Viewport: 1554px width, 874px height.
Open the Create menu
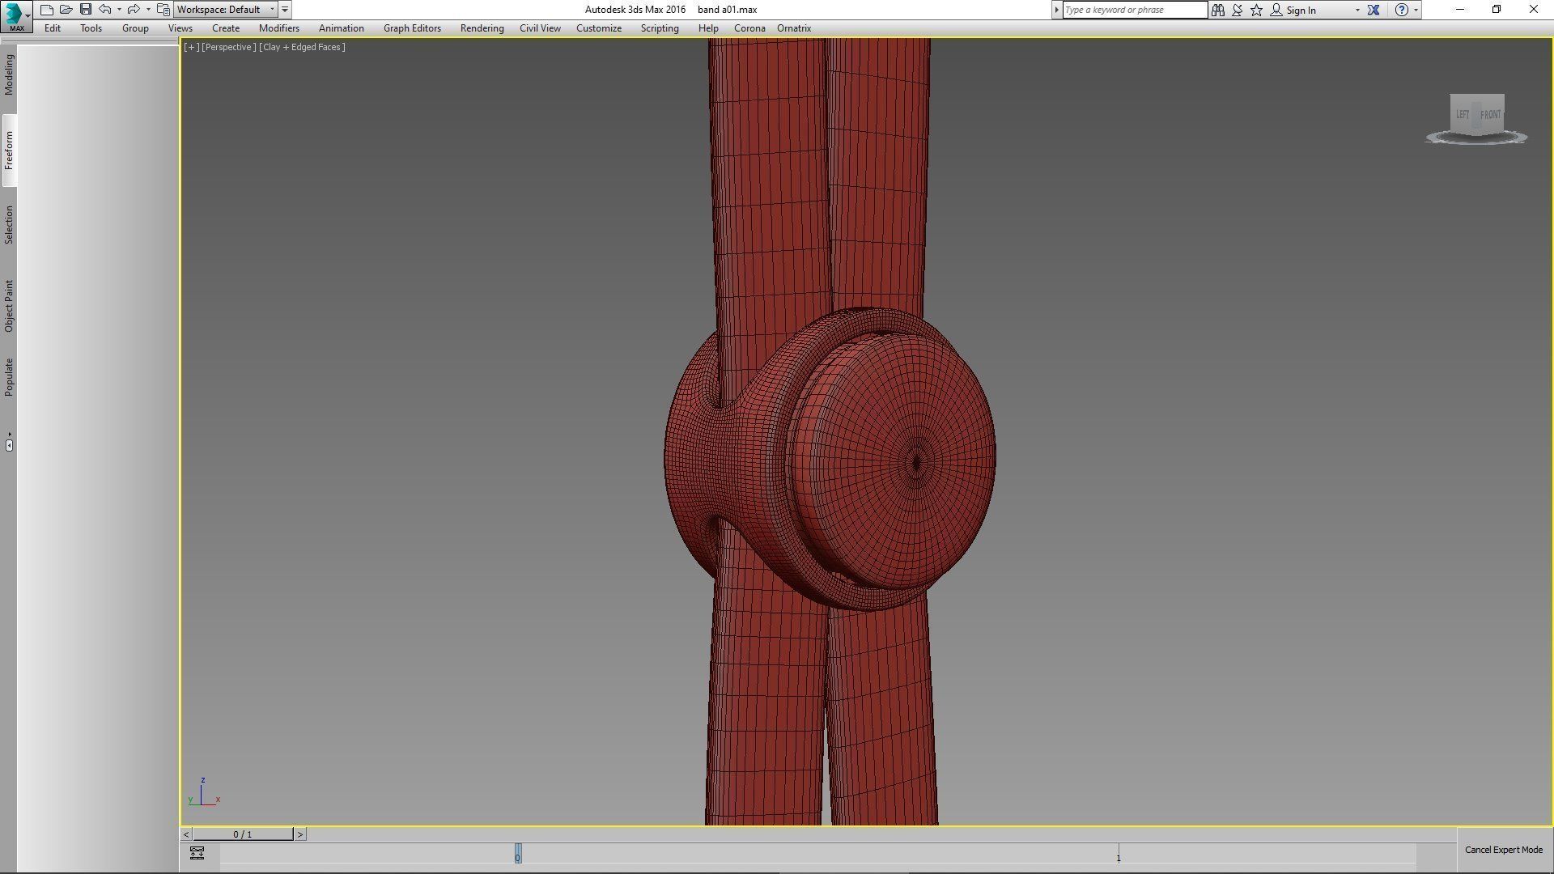(226, 28)
